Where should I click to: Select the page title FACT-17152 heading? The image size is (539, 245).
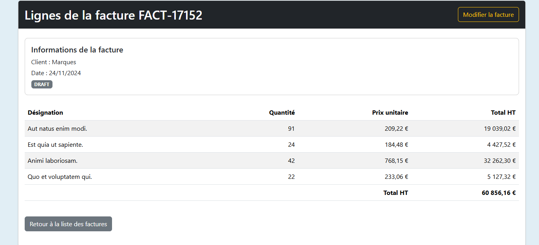click(x=114, y=15)
